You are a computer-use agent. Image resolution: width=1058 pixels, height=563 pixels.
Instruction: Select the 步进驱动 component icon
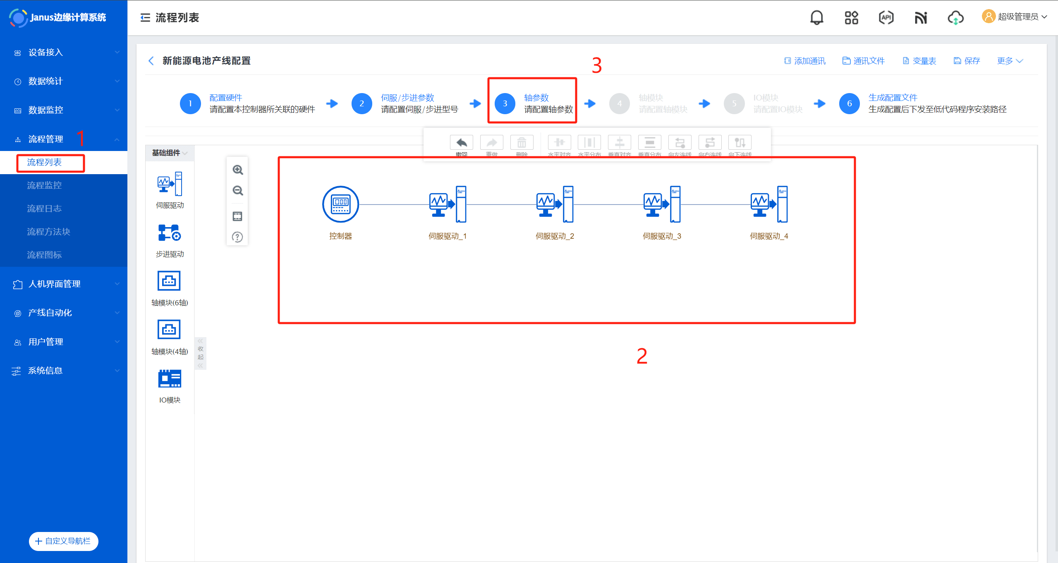click(169, 233)
